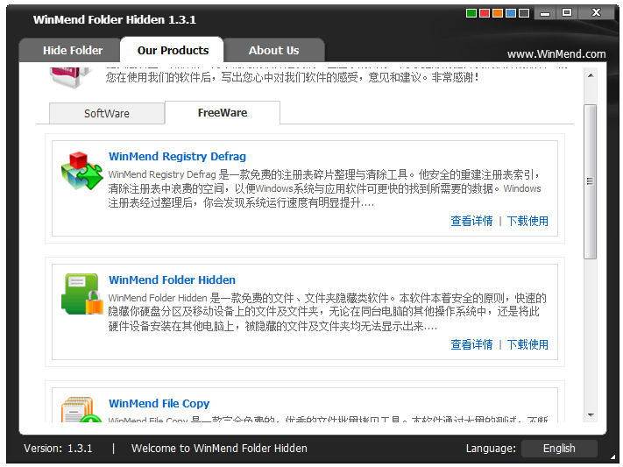Image resolution: width=623 pixels, height=467 pixels.
Task: Pick the red skin color swatch
Action: (x=485, y=13)
